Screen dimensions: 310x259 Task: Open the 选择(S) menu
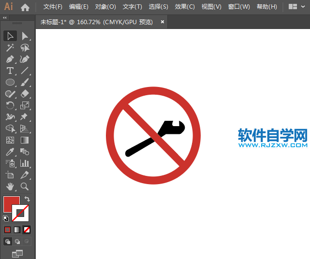tap(158, 7)
